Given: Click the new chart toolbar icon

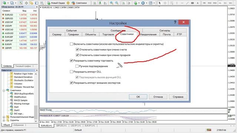Looking at the screenshot, I should (x=4, y=3).
